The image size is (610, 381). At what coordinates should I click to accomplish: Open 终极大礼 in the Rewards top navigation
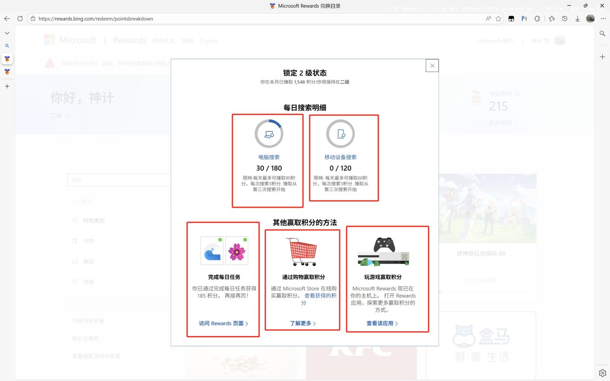[164, 41]
